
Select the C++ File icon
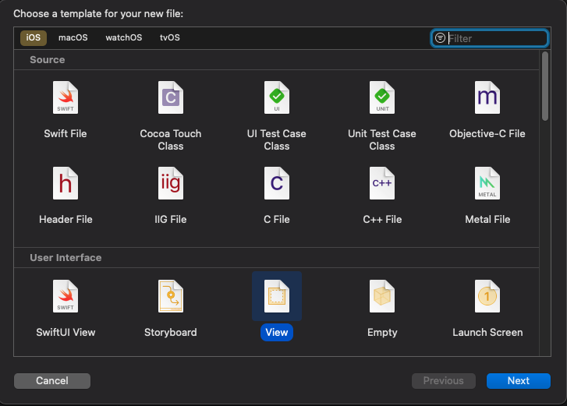[382, 184]
